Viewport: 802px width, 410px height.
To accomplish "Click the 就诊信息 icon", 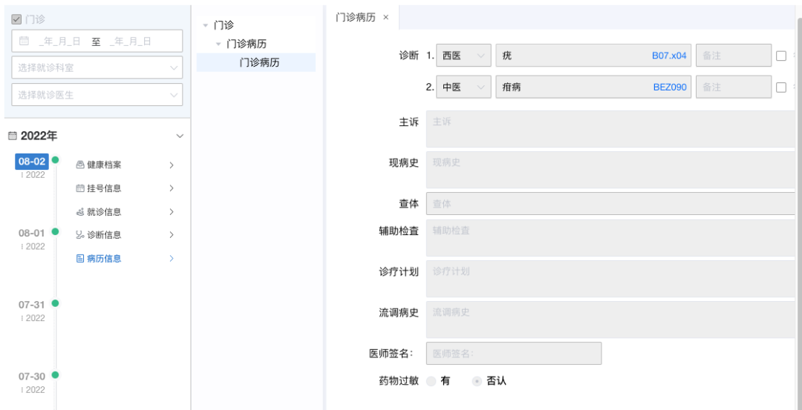I will pos(80,212).
